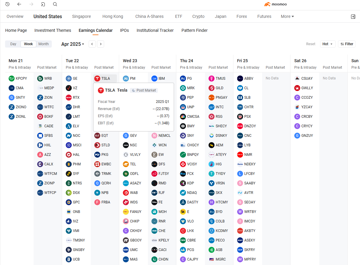Click the 2025 Q1 fiscal year value
This screenshot has width=360, height=265.
click(162, 102)
